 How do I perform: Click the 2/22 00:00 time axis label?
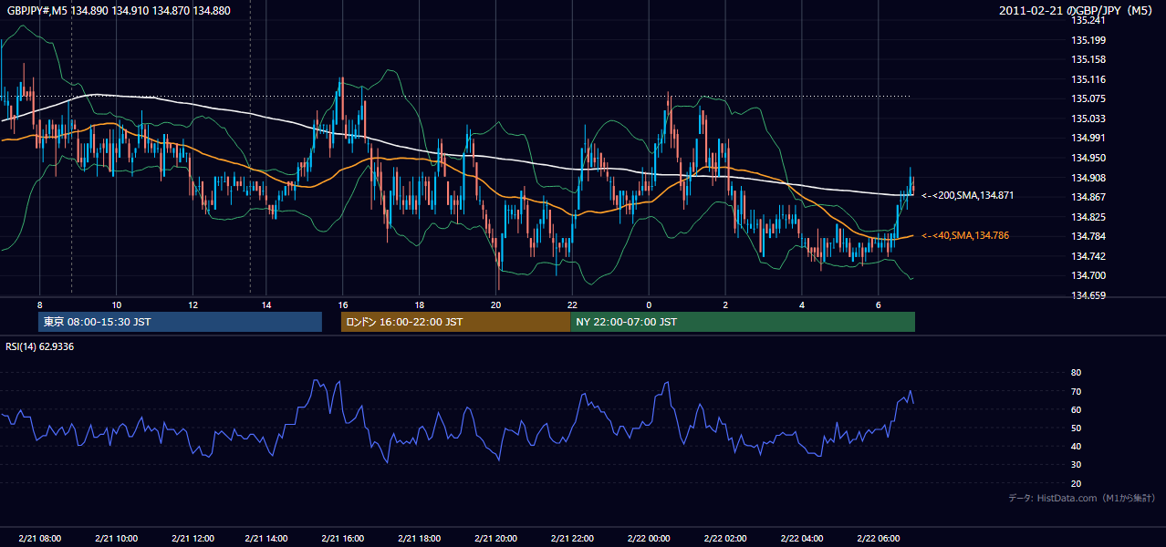648,538
